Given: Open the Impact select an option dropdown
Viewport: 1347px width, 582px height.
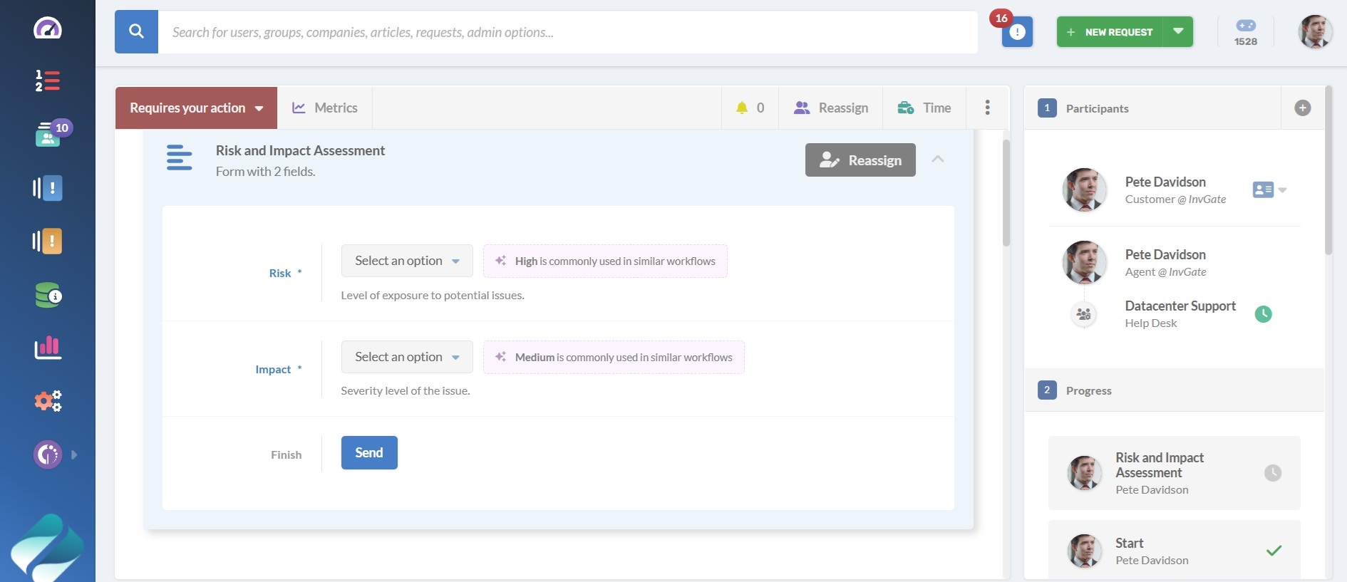Looking at the screenshot, I should click(406, 357).
